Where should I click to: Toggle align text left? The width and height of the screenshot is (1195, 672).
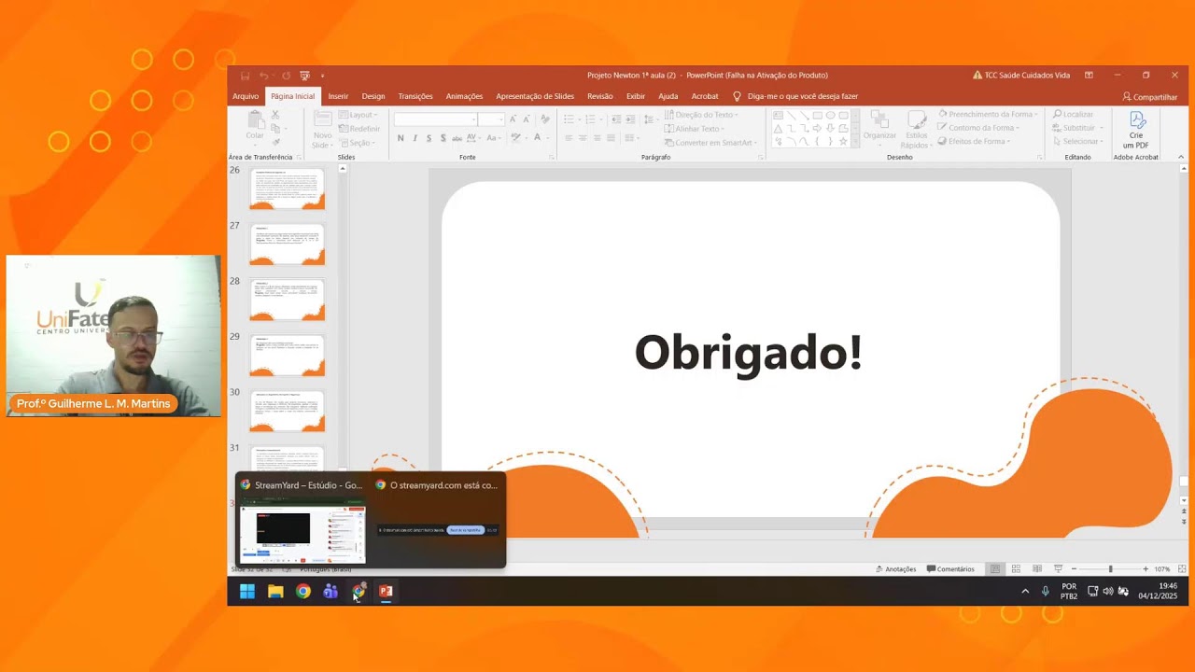pos(569,138)
